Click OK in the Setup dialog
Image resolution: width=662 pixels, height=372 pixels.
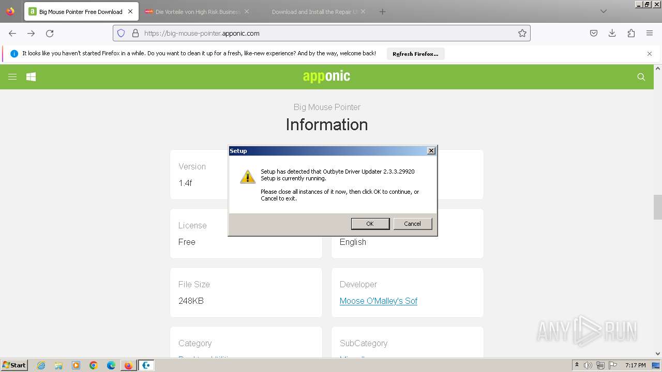370,224
